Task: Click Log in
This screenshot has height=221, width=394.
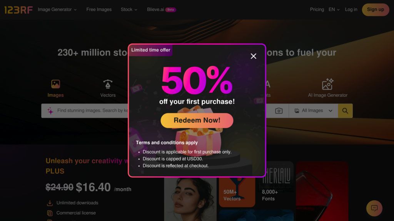Action: point(351,10)
